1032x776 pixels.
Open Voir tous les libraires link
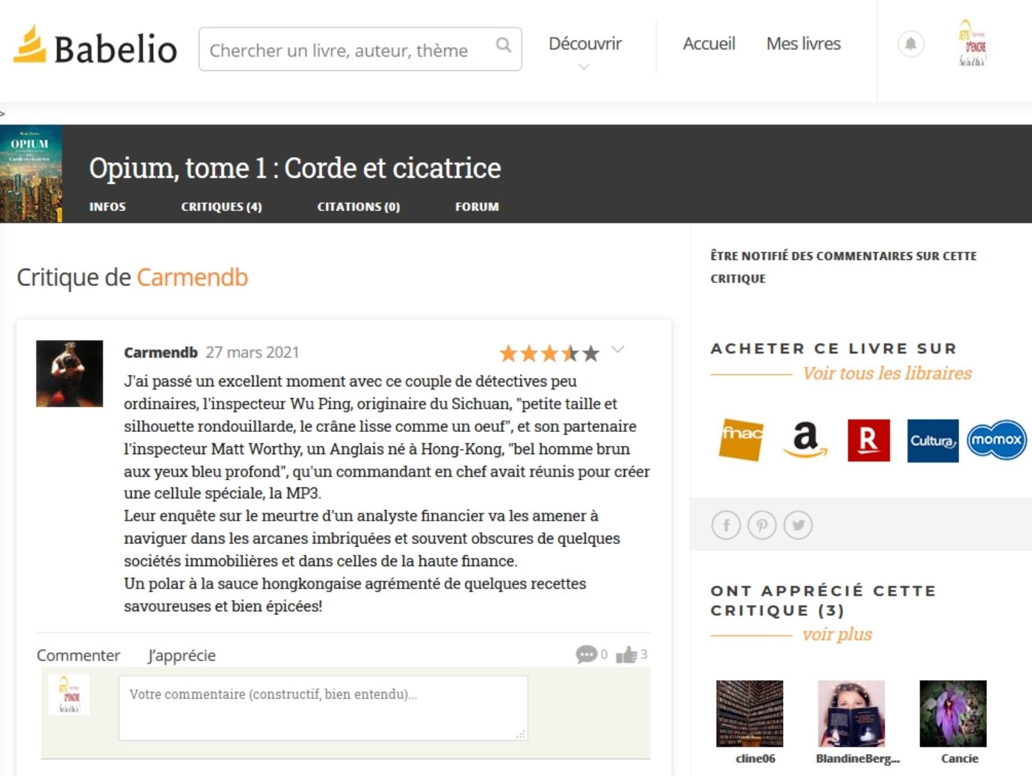[887, 373]
